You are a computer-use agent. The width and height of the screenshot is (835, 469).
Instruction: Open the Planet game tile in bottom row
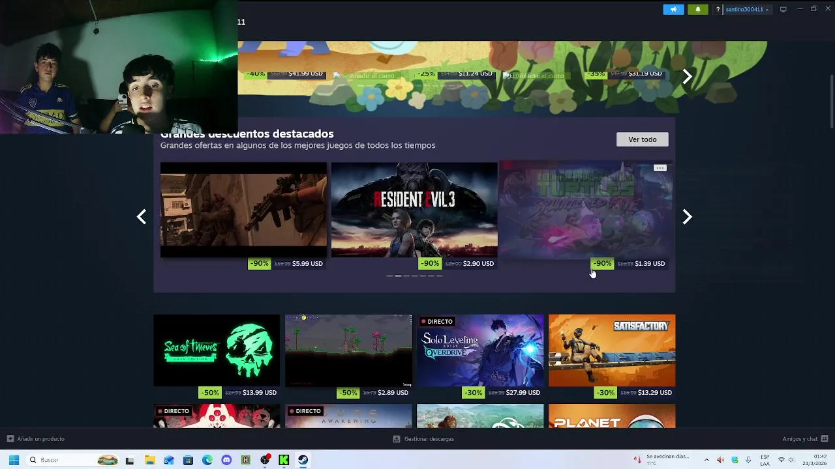click(612, 416)
